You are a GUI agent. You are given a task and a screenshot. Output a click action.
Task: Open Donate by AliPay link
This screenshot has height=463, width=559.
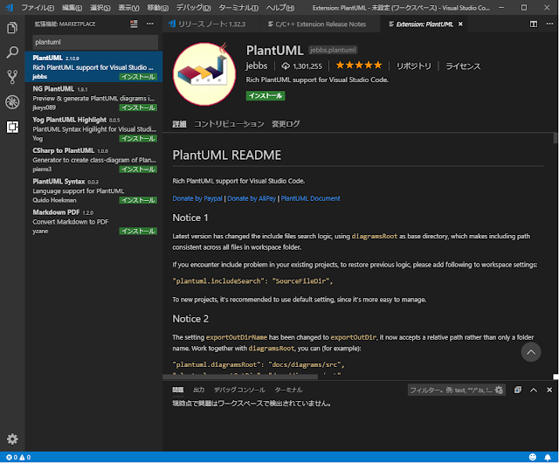click(x=252, y=198)
